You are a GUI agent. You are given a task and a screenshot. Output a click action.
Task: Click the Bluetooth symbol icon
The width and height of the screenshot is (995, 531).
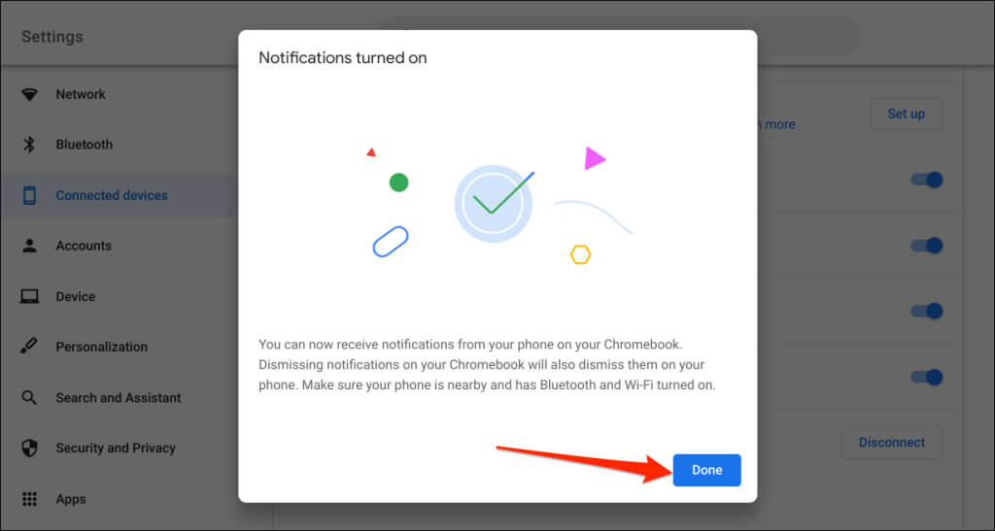(x=29, y=145)
